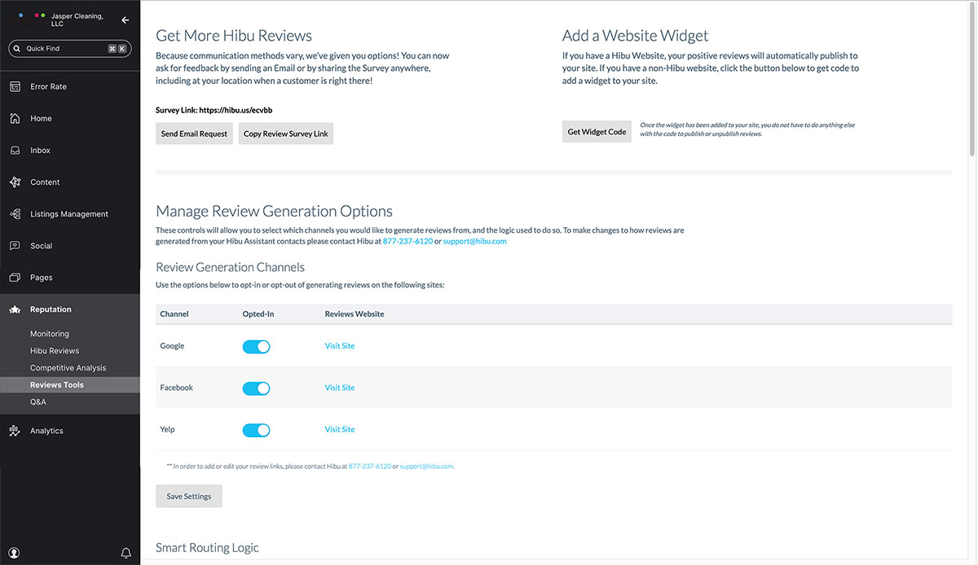
Task: Collapse the Reputation menu section
Action: (x=51, y=309)
